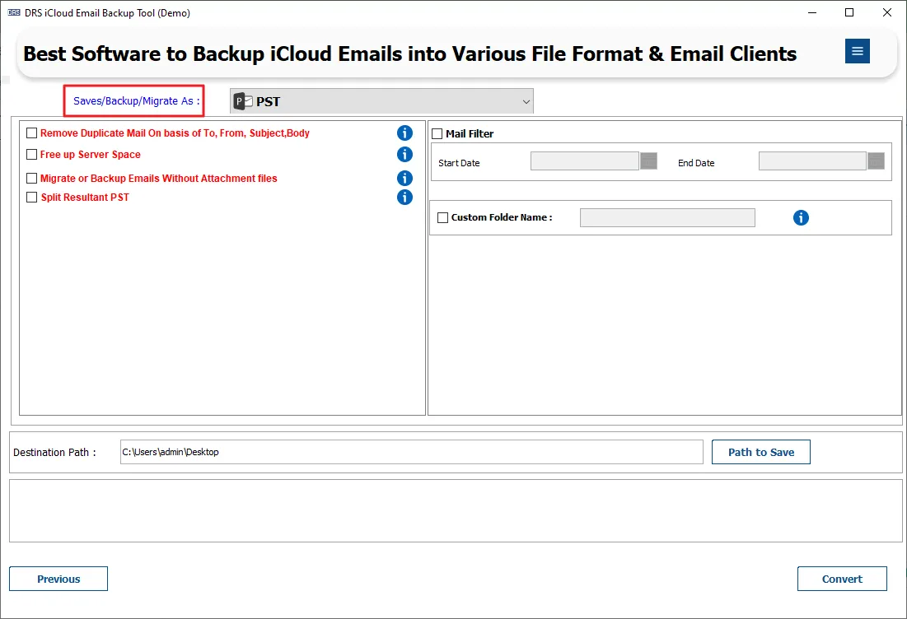
Task: Click DRS app icon in title bar
Action: (x=14, y=12)
